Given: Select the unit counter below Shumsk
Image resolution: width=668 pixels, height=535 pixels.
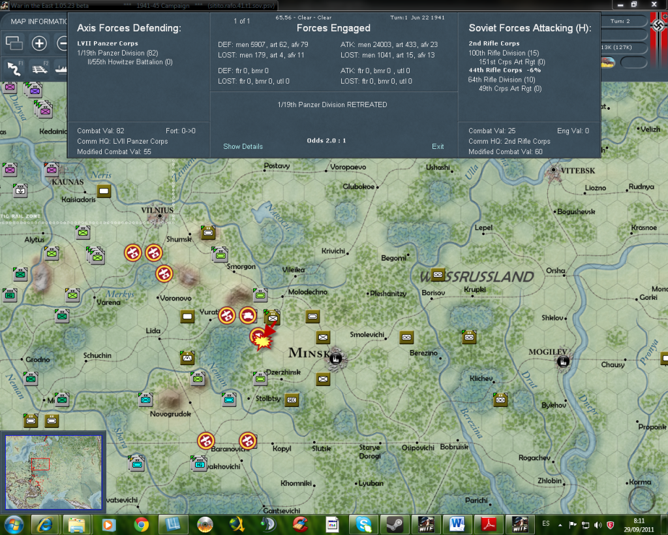Looking at the screenshot, I should pyautogui.click(x=208, y=233).
